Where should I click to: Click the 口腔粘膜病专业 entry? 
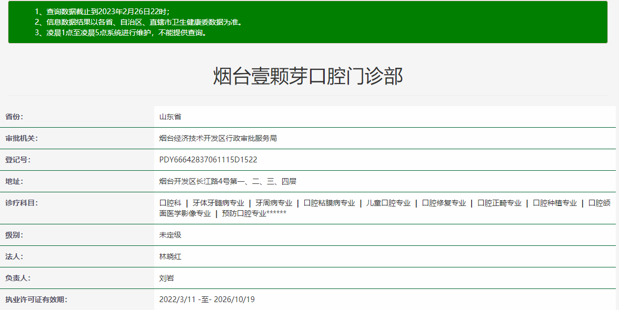click(330, 203)
